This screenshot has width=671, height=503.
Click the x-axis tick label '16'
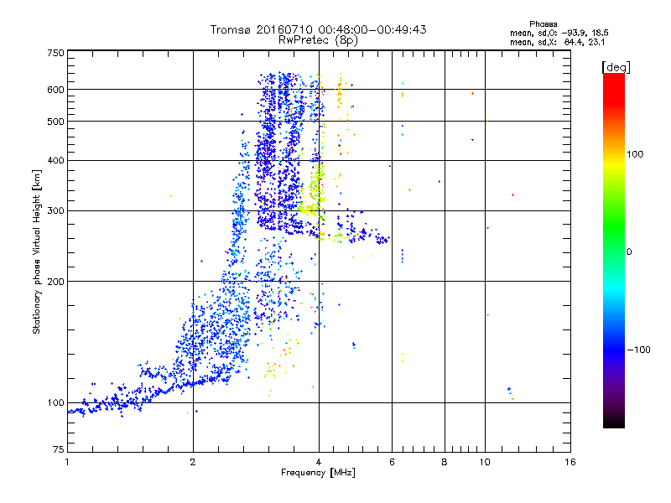click(570, 462)
